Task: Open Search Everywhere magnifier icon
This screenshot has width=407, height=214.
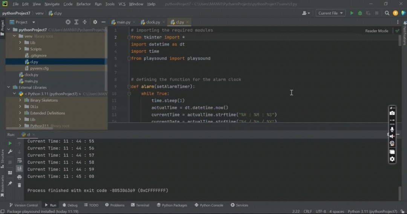Action: (387, 13)
